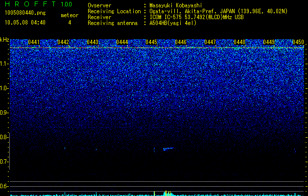Viewport: 308px width, 196px height.
Task: Click the 0447 time marker
Action: pos(210,42)
